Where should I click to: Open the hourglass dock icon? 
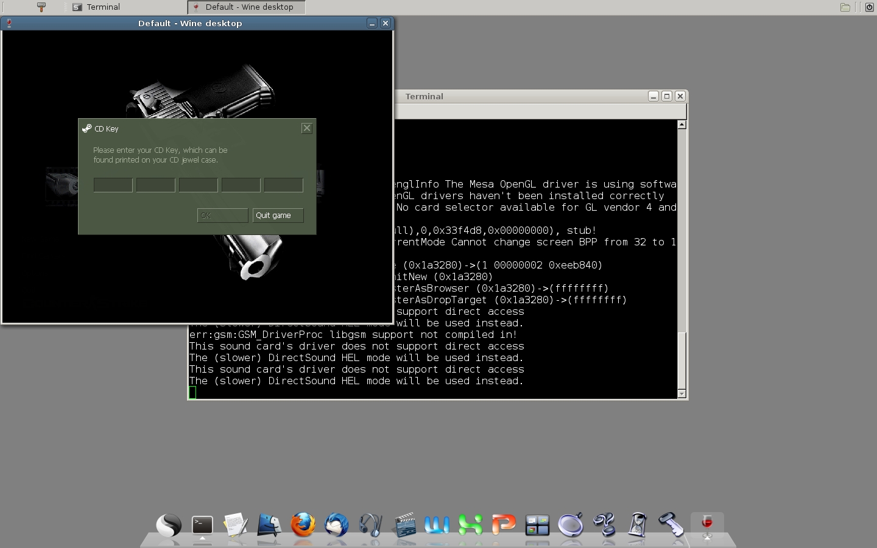[x=638, y=525]
